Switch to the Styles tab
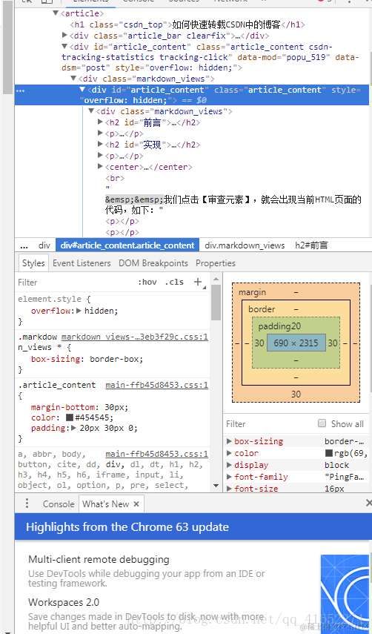This screenshot has width=372, height=634. tap(33, 262)
